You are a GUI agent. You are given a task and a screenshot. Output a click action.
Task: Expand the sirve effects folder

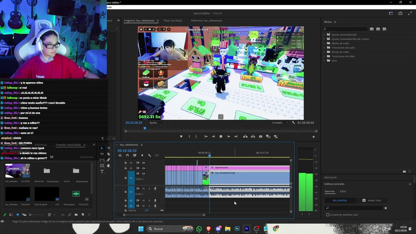(x=324, y=61)
